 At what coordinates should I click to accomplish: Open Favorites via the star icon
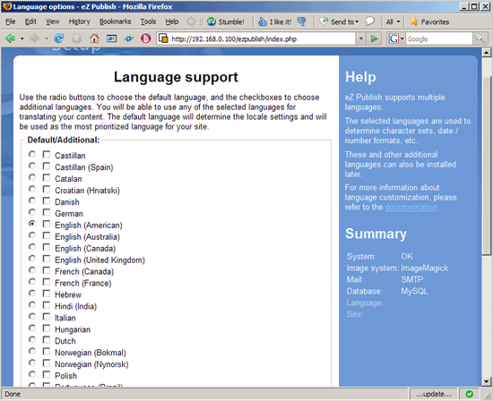(414, 21)
